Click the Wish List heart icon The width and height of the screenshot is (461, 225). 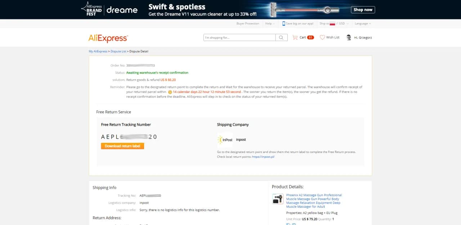322,37
